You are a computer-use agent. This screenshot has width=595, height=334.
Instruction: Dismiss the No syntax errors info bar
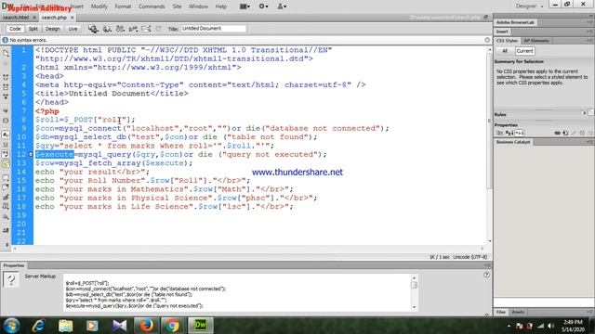(487, 40)
